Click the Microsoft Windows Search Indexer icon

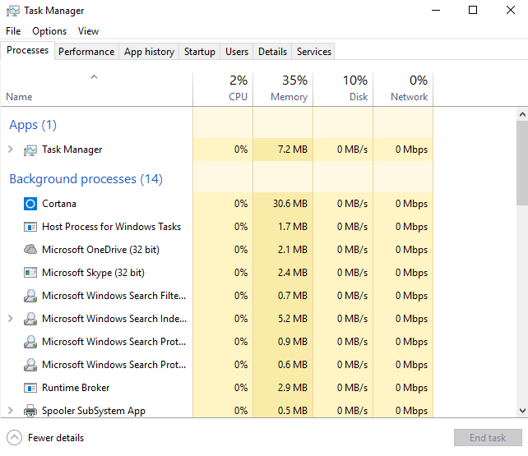pyautogui.click(x=30, y=319)
